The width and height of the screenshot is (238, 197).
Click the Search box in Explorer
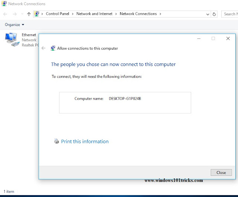(230, 14)
